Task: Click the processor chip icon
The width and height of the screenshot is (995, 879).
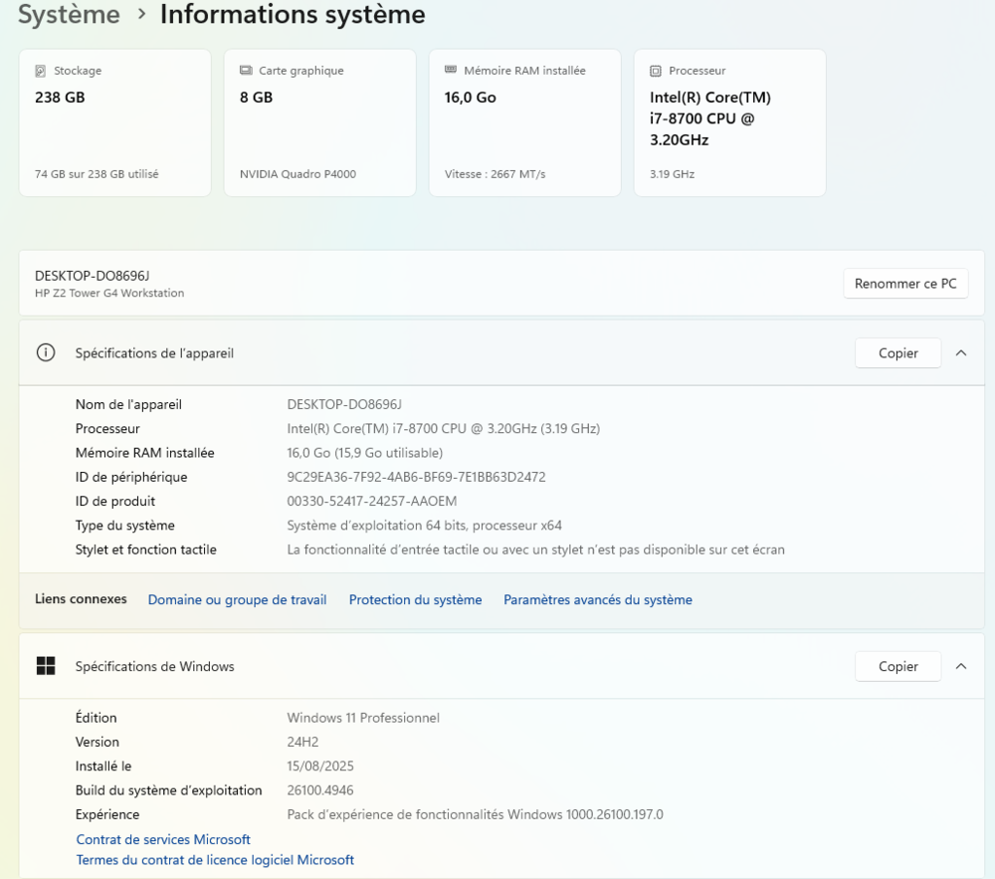Action: pyautogui.click(x=656, y=71)
